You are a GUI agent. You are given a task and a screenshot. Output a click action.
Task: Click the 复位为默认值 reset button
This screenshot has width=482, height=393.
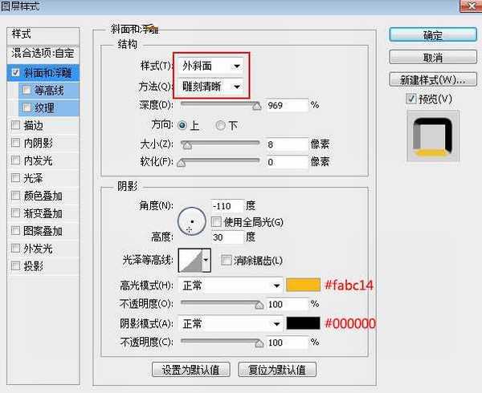pyautogui.click(x=277, y=370)
